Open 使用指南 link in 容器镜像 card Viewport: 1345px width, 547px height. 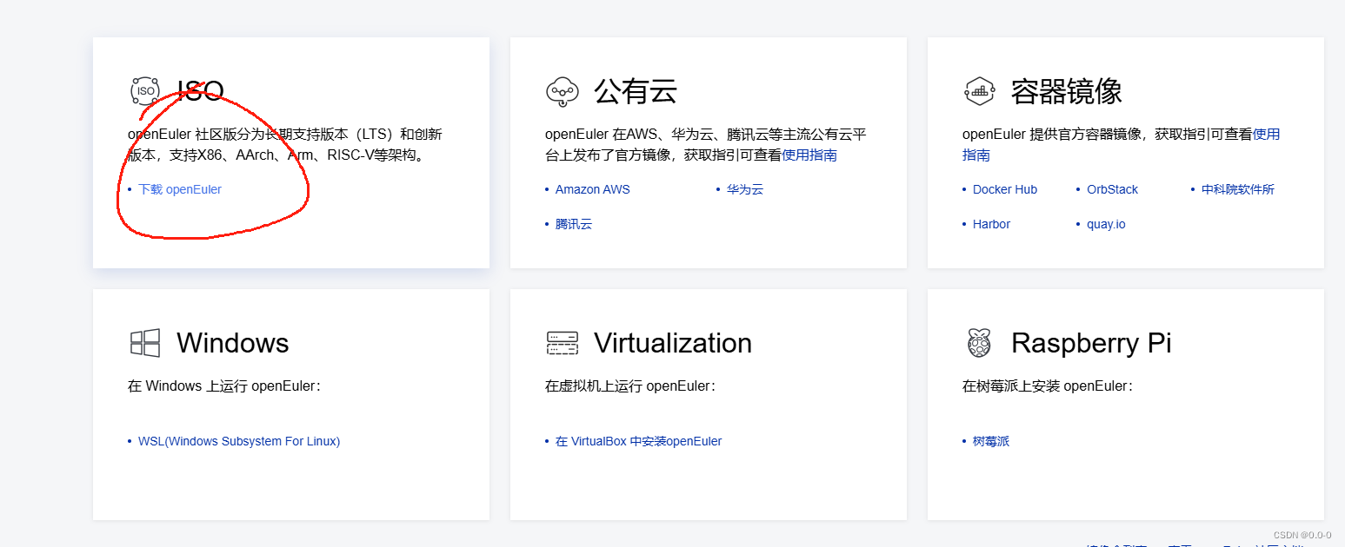[1122, 145]
